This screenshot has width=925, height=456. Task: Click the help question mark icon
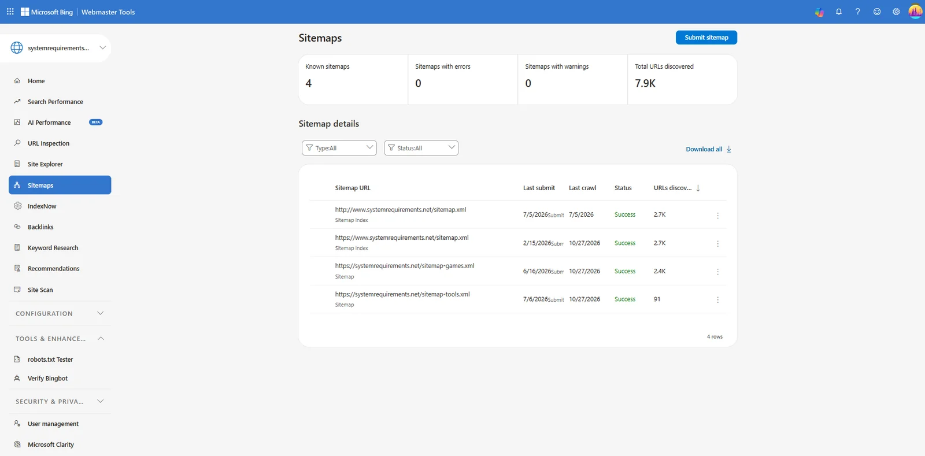click(x=858, y=12)
